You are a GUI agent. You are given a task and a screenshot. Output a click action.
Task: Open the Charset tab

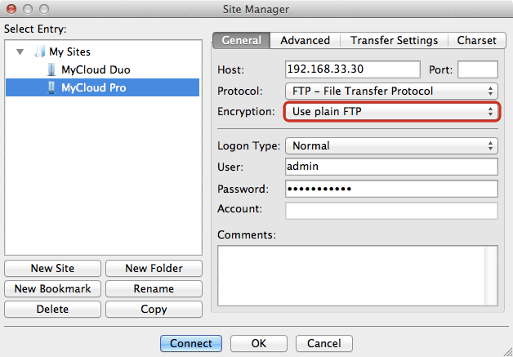pyautogui.click(x=475, y=40)
